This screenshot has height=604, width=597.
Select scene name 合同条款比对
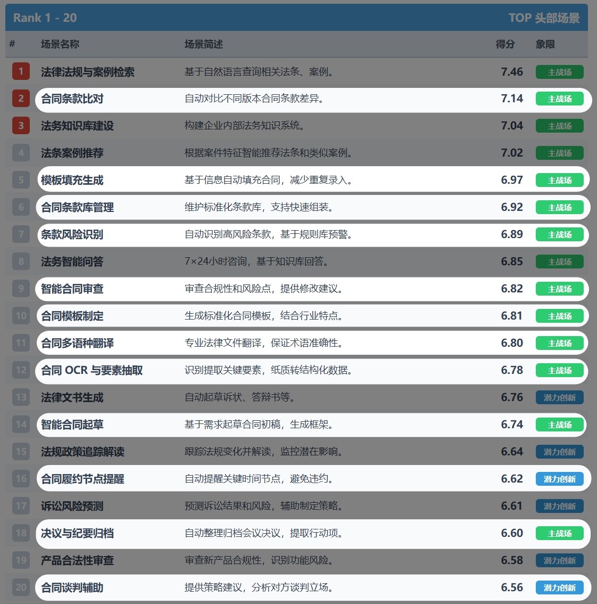[x=72, y=99]
